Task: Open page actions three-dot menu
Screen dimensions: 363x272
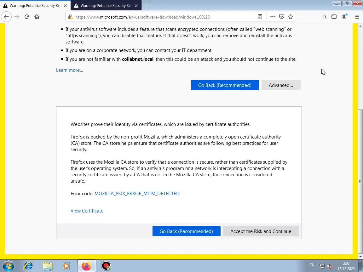Action: pos(273,17)
